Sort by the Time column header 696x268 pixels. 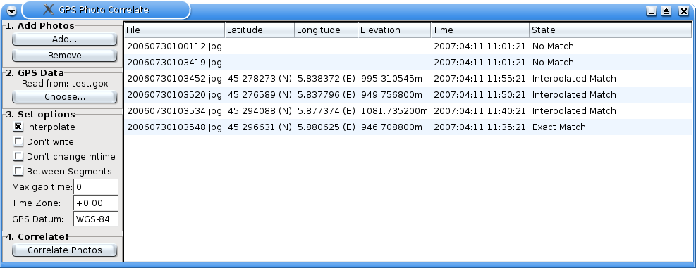tap(480, 30)
